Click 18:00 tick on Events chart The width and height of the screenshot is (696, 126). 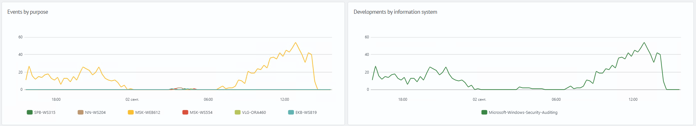pyautogui.click(x=56, y=99)
